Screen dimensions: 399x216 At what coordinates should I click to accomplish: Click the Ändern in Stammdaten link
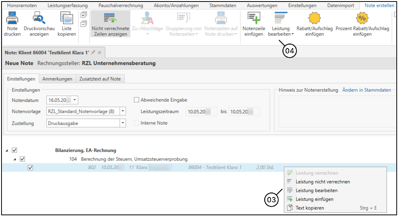tap(366, 90)
